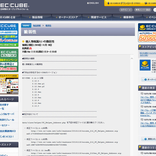
Task: Click the マルチデバイス対応 design banner
Action: click(x=9, y=84)
